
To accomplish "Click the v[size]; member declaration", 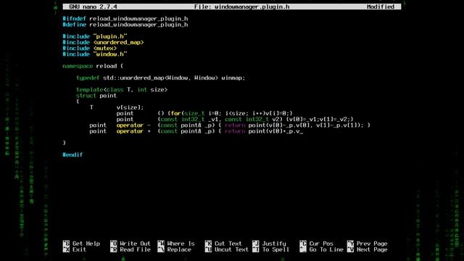I will click(x=130, y=107).
